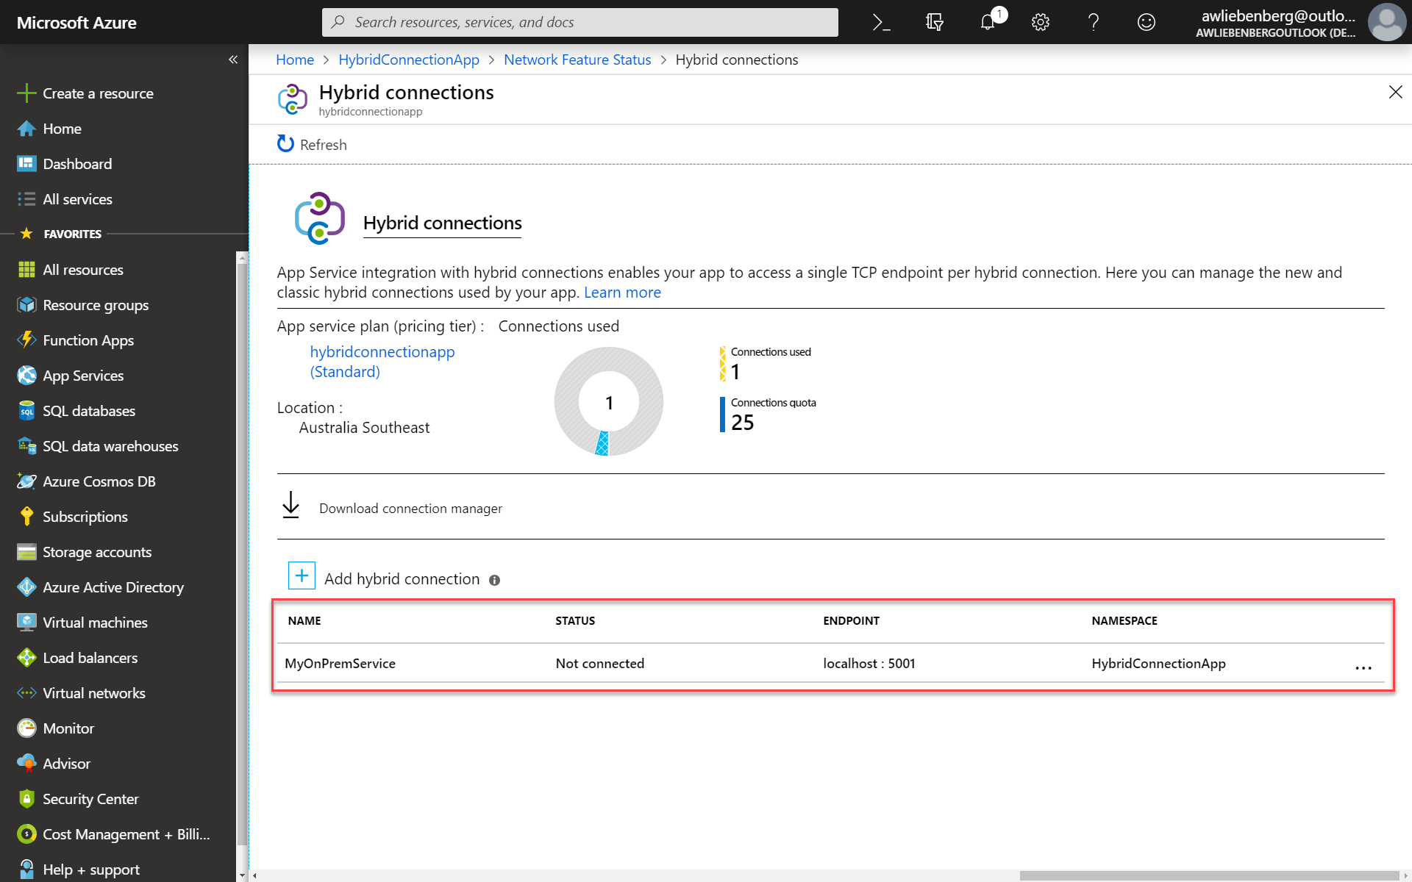Click Cost Management + Billing icon

pyautogui.click(x=26, y=834)
